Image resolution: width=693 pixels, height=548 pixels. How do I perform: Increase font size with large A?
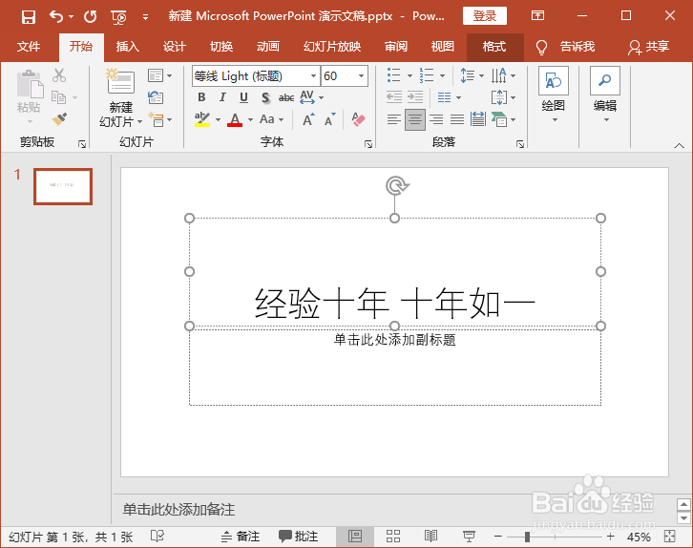pos(308,119)
